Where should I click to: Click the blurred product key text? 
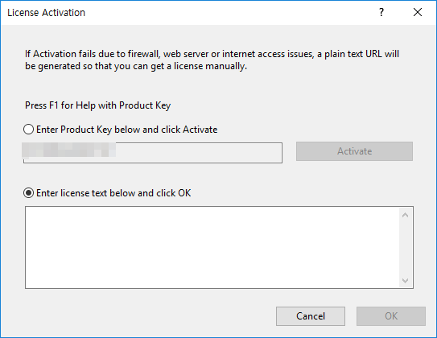pos(69,150)
